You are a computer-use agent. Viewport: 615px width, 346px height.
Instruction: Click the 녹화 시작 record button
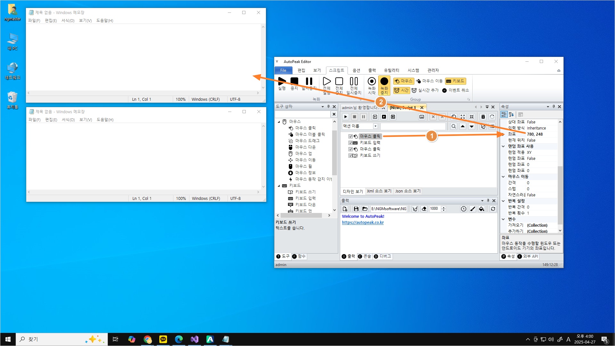click(371, 85)
